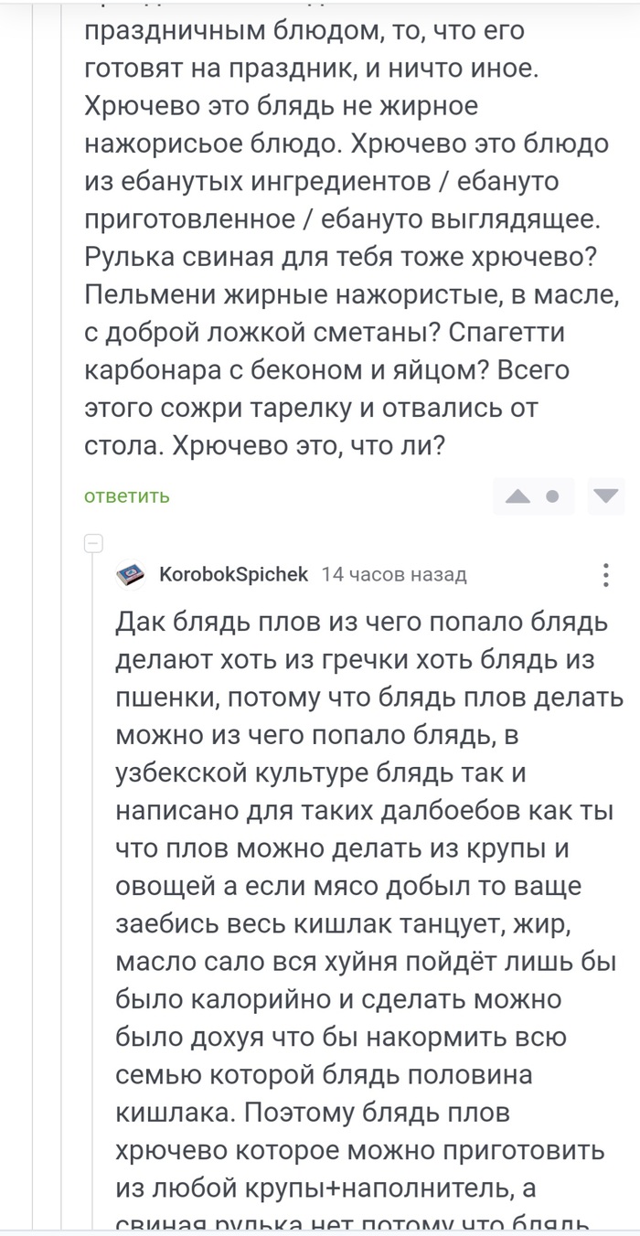The height and width of the screenshot is (1236, 640).
Task: Upvote the comment with the up arrow
Action: point(517,496)
